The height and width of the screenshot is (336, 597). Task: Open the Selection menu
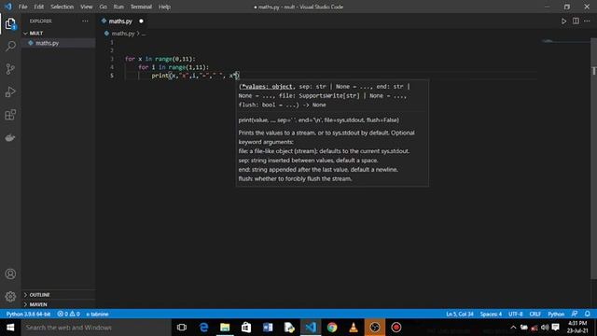tap(62, 7)
